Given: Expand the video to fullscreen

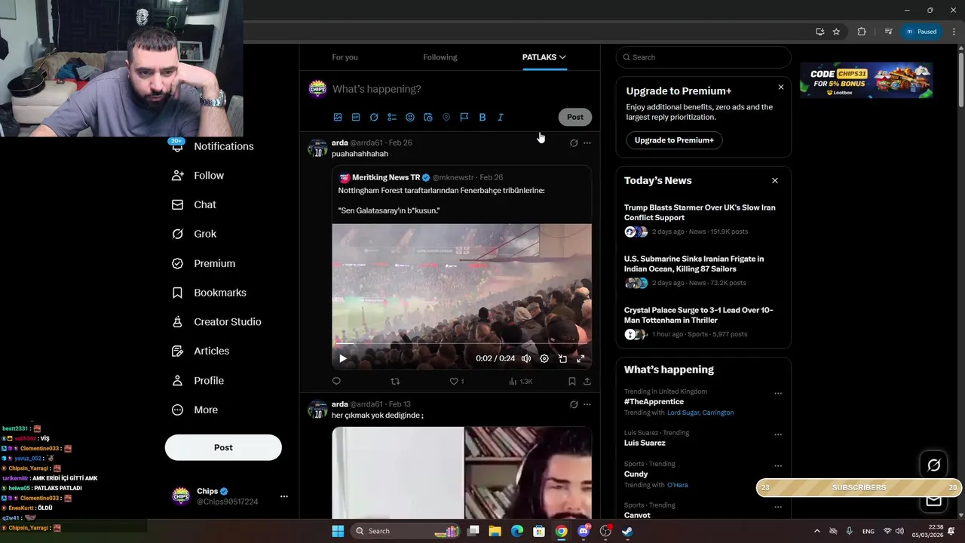Looking at the screenshot, I should pos(581,359).
